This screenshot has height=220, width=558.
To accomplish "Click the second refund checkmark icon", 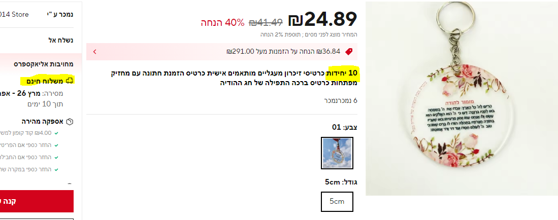I will coord(57,145).
